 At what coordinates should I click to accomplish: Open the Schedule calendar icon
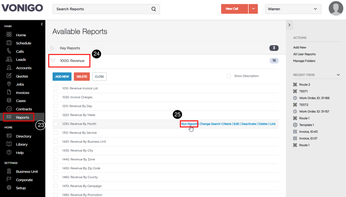coord(9,43)
